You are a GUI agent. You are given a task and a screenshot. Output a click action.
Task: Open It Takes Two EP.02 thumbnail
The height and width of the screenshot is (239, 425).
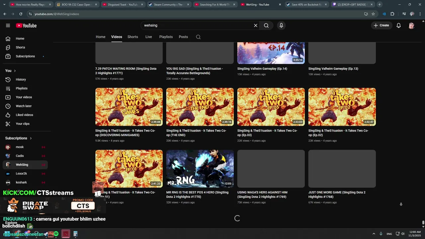342,107
